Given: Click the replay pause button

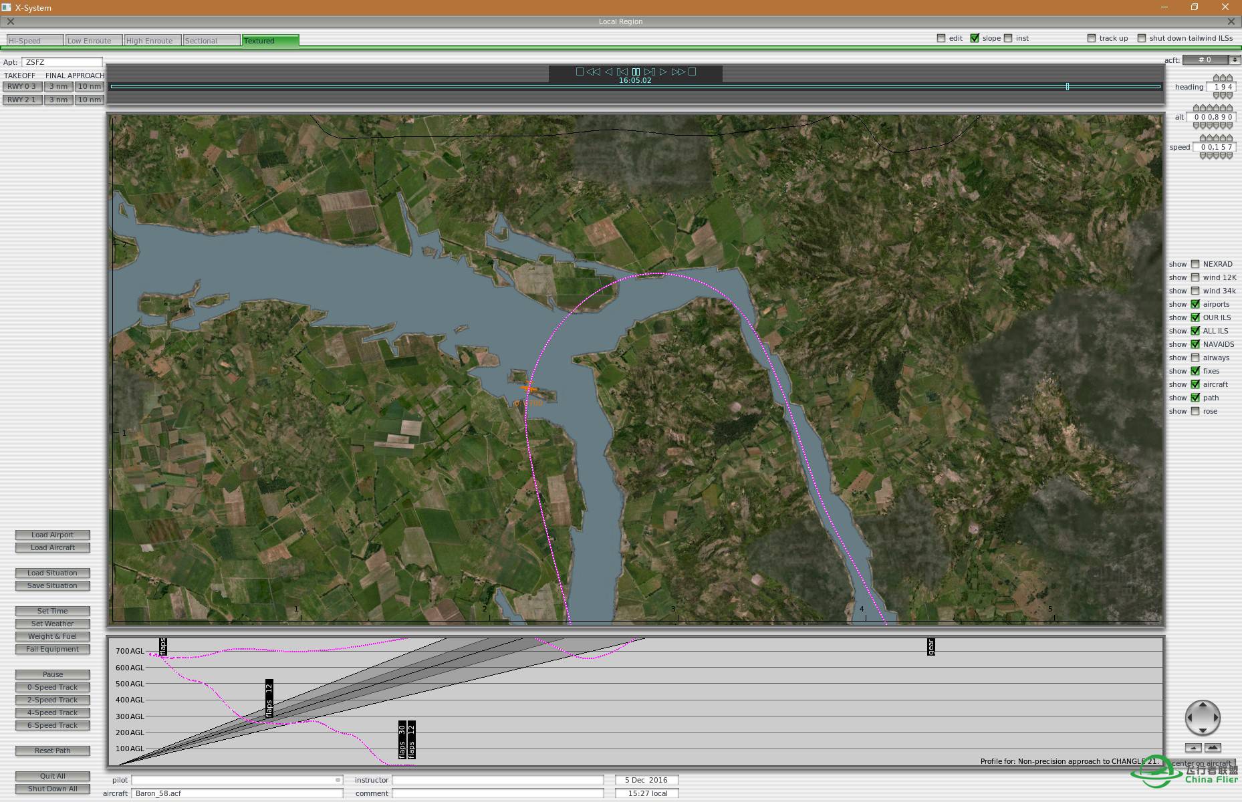Looking at the screenshot, I should pos(636,72).
